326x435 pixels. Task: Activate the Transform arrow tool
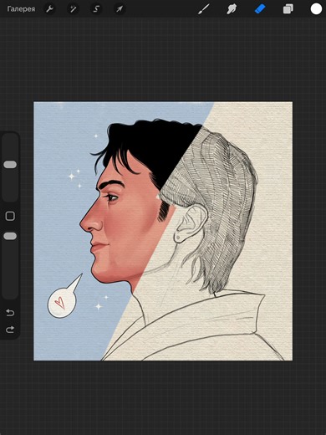[120, 9]
